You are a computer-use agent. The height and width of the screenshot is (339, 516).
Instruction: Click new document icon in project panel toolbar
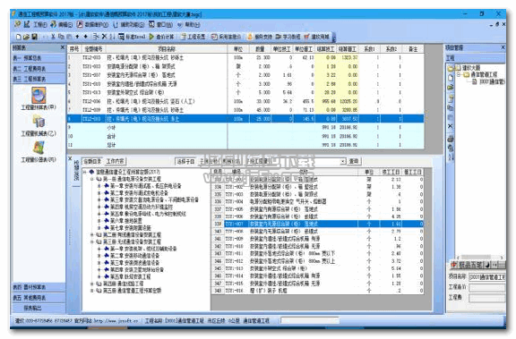coord(450,78)
